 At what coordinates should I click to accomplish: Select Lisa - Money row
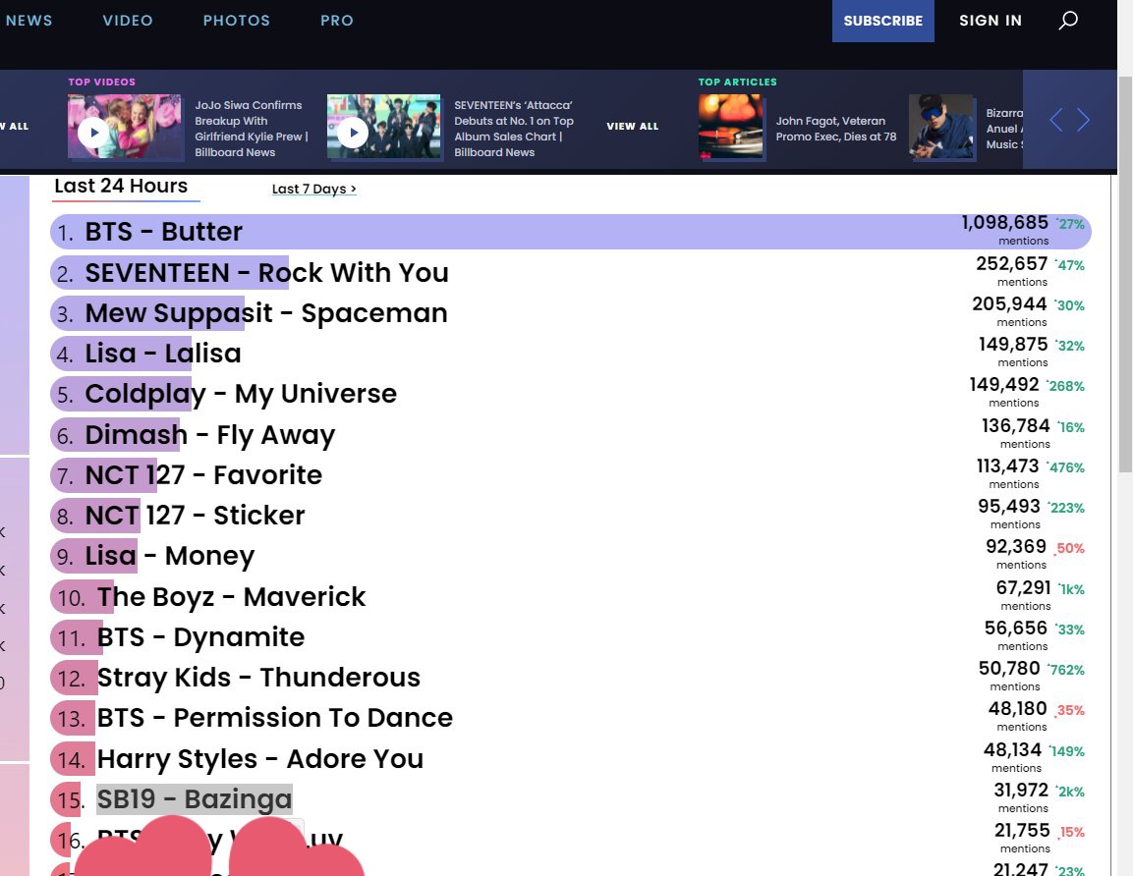coord(571,556)
